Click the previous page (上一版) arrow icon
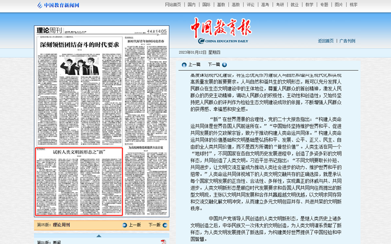Viewport: 391px width, 244px height. (125, 225)
